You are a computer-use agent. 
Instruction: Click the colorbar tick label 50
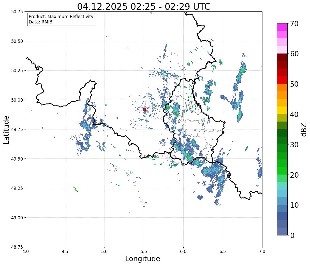click(x=294, y=84)
